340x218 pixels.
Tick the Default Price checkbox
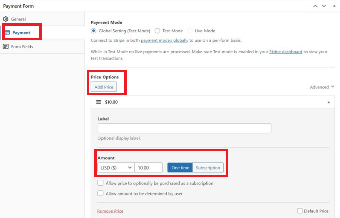(x=300, y=210)
